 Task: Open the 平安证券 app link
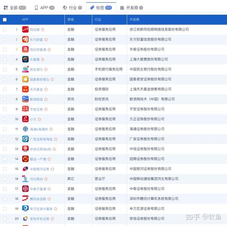coord(36,109)
